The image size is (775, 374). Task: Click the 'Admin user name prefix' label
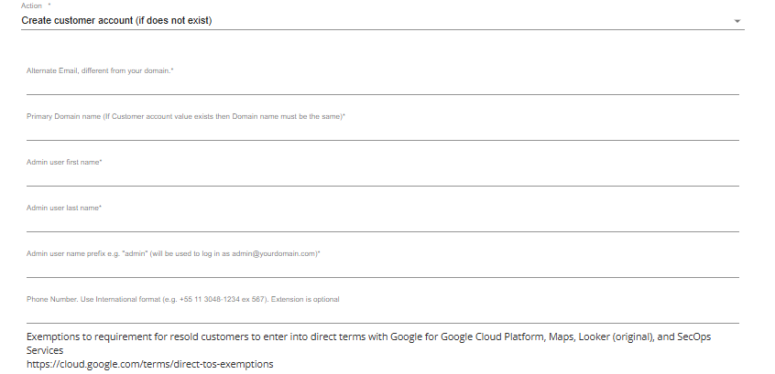pos(173,254)
